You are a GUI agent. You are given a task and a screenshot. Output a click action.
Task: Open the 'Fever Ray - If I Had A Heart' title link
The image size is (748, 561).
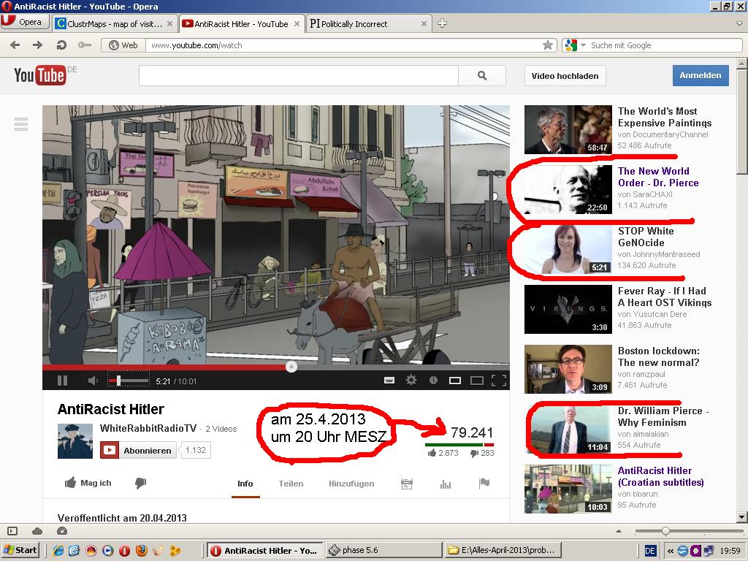coord(665,297)
